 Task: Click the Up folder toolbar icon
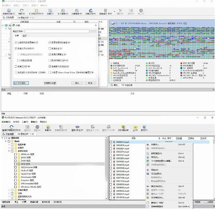coord(135,127)
